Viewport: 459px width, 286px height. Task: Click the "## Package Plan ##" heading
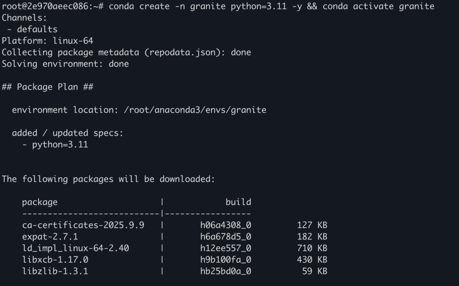pos(48,87)
